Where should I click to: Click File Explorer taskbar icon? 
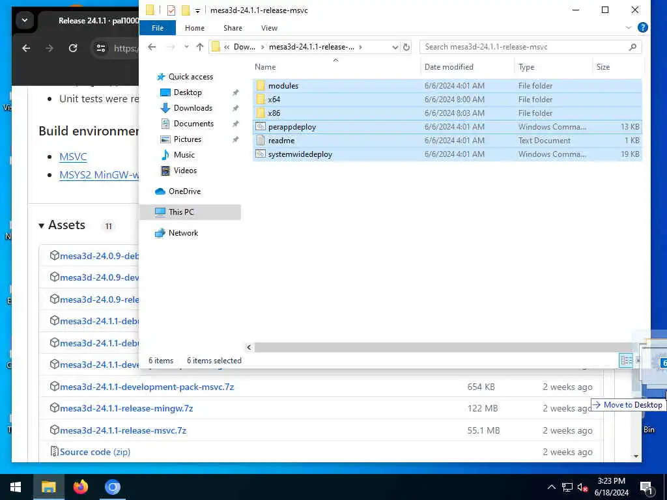click(48, 487)
